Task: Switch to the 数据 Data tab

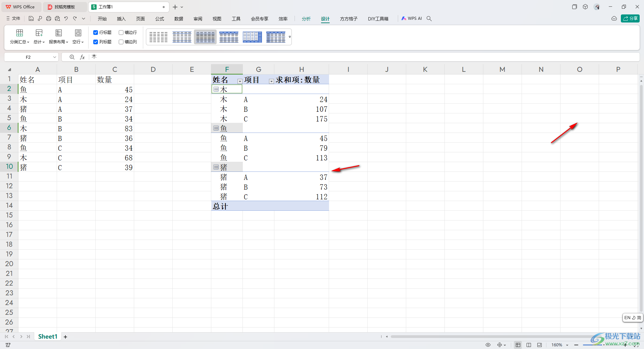Action: coord(179,19)
